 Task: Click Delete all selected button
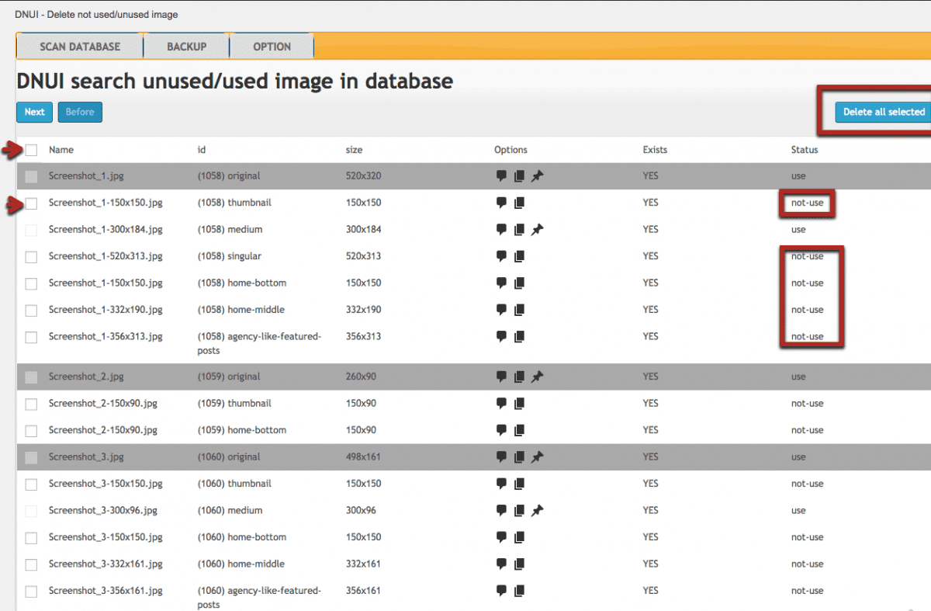(884, 112)
